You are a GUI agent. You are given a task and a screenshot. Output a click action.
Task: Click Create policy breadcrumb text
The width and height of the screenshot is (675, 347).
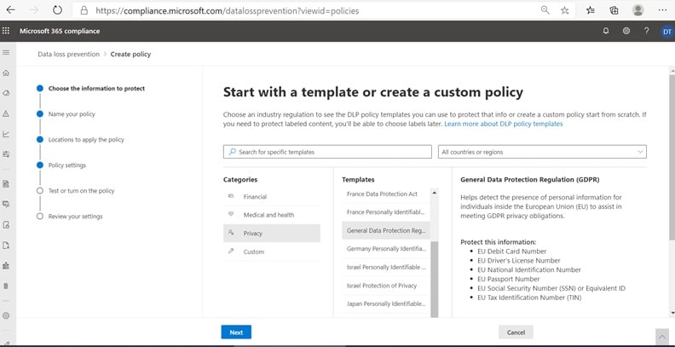tap(130, 55)
